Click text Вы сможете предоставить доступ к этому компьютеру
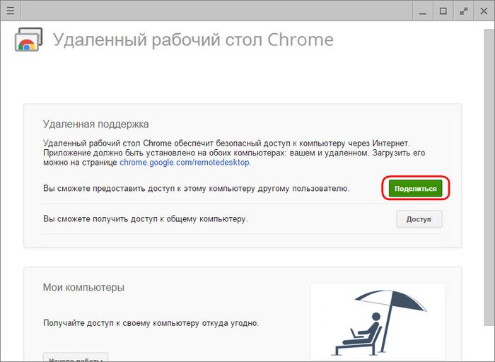 tap(197, 188)
